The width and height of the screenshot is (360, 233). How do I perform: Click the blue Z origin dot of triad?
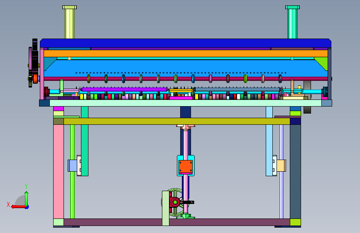27,207
